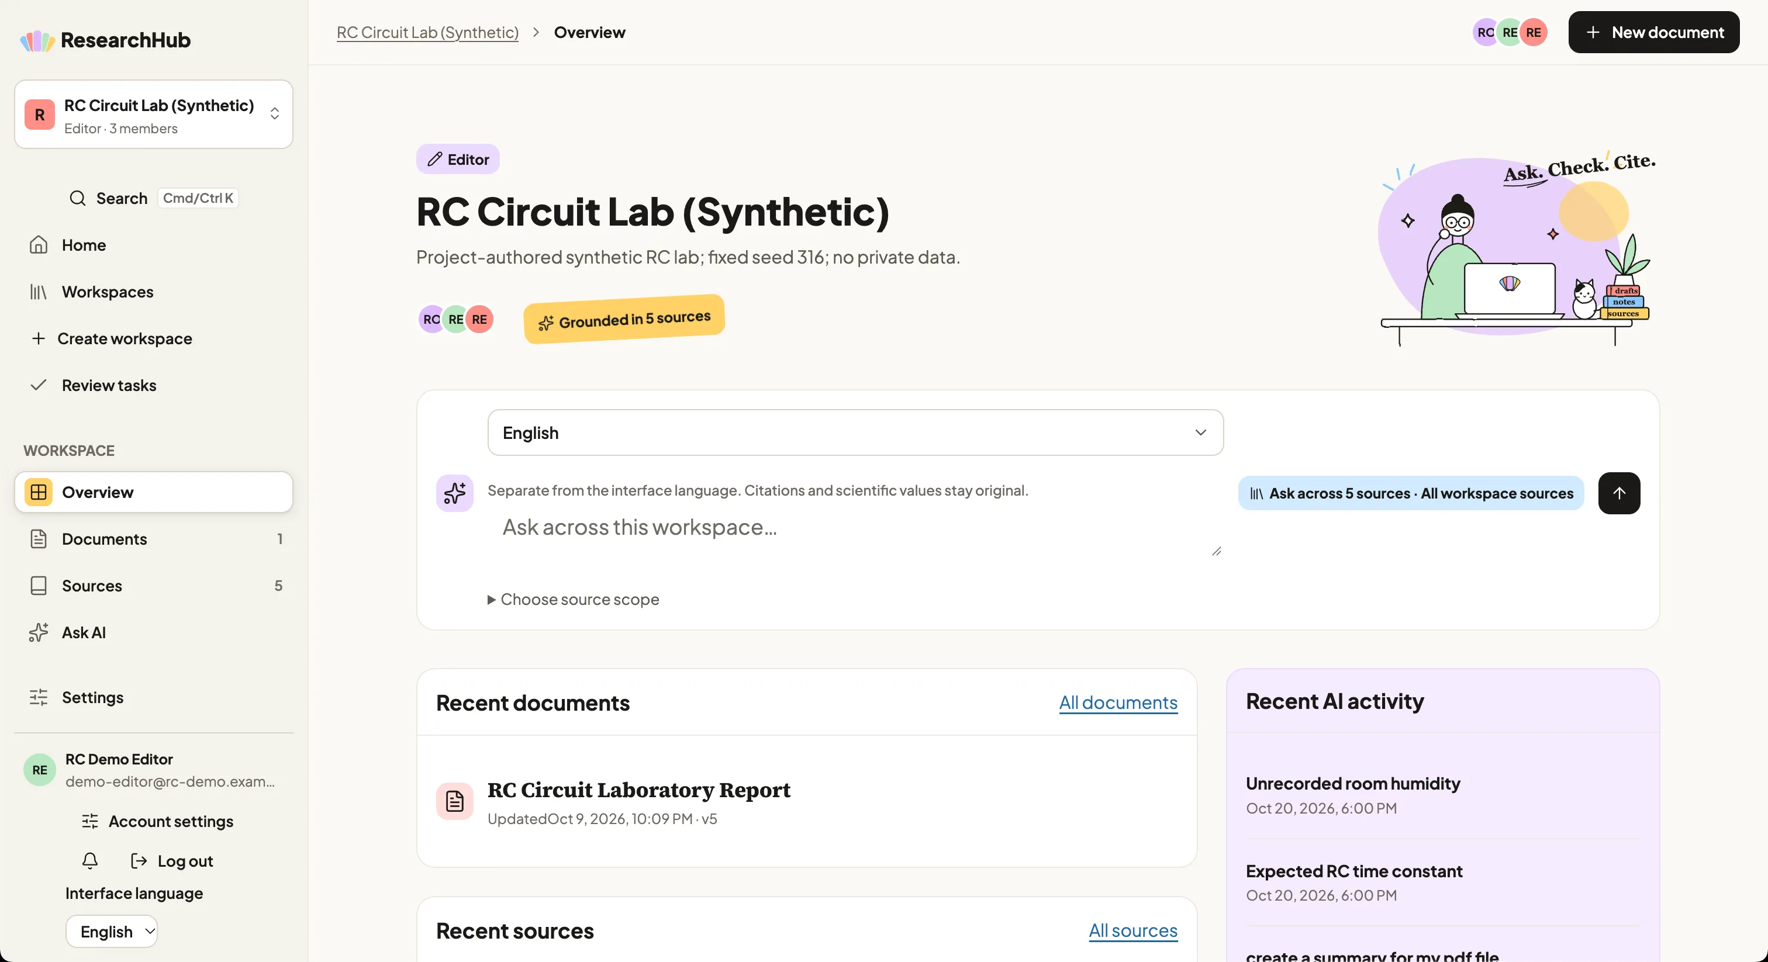Click the Sources book icon in sidebar

coord(39,585)
